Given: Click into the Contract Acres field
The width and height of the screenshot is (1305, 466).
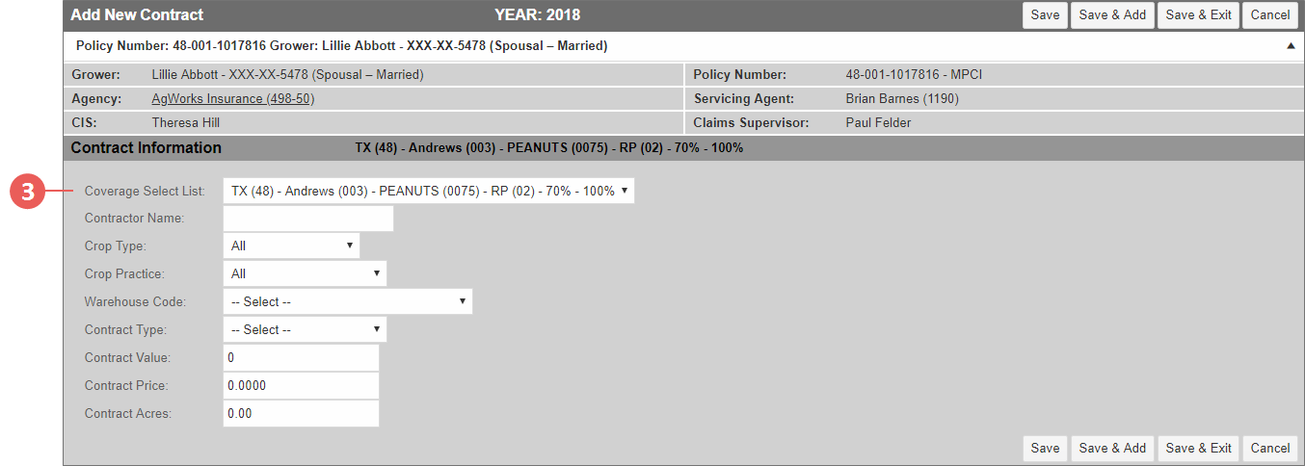Looking at the screenshot, I should [301, 413].
